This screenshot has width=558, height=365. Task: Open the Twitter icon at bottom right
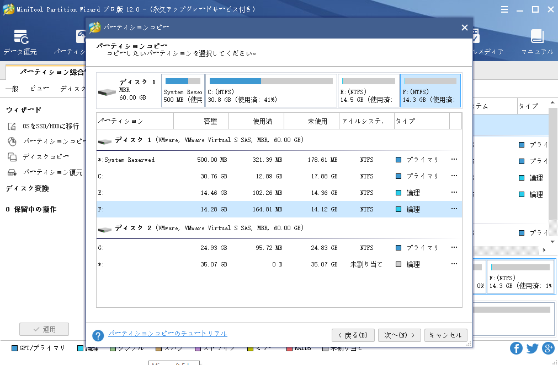(x=531, y=348)
